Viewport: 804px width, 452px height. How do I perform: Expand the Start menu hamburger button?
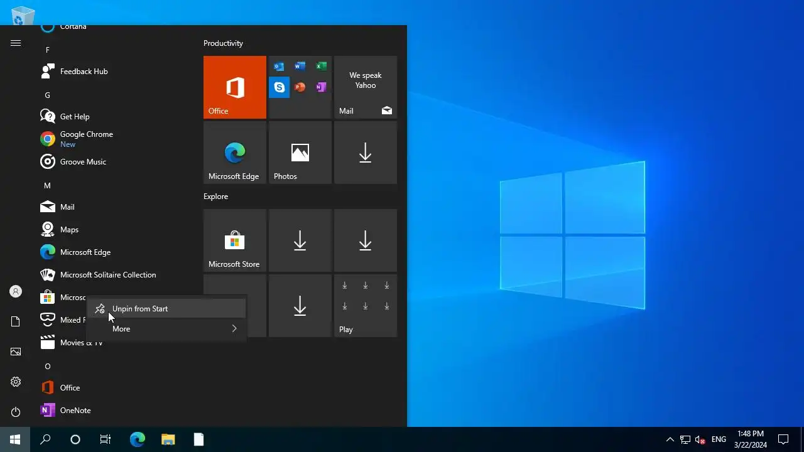coord(16,43)
